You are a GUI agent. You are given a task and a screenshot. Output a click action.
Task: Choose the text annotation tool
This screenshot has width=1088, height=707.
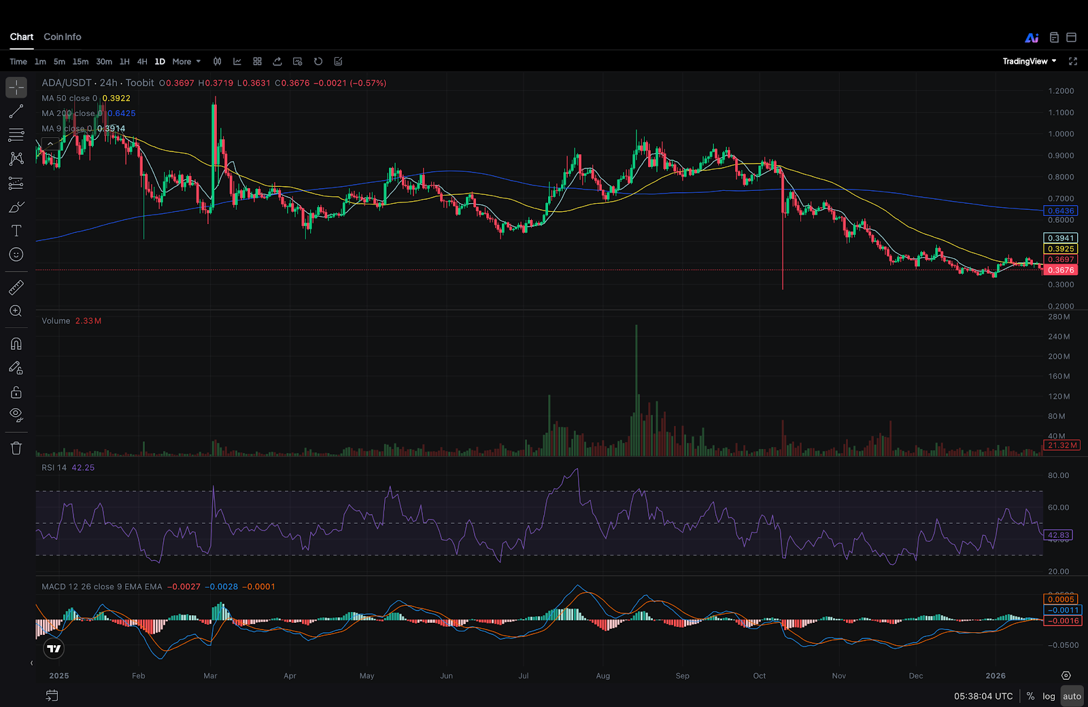pos(16,231)
